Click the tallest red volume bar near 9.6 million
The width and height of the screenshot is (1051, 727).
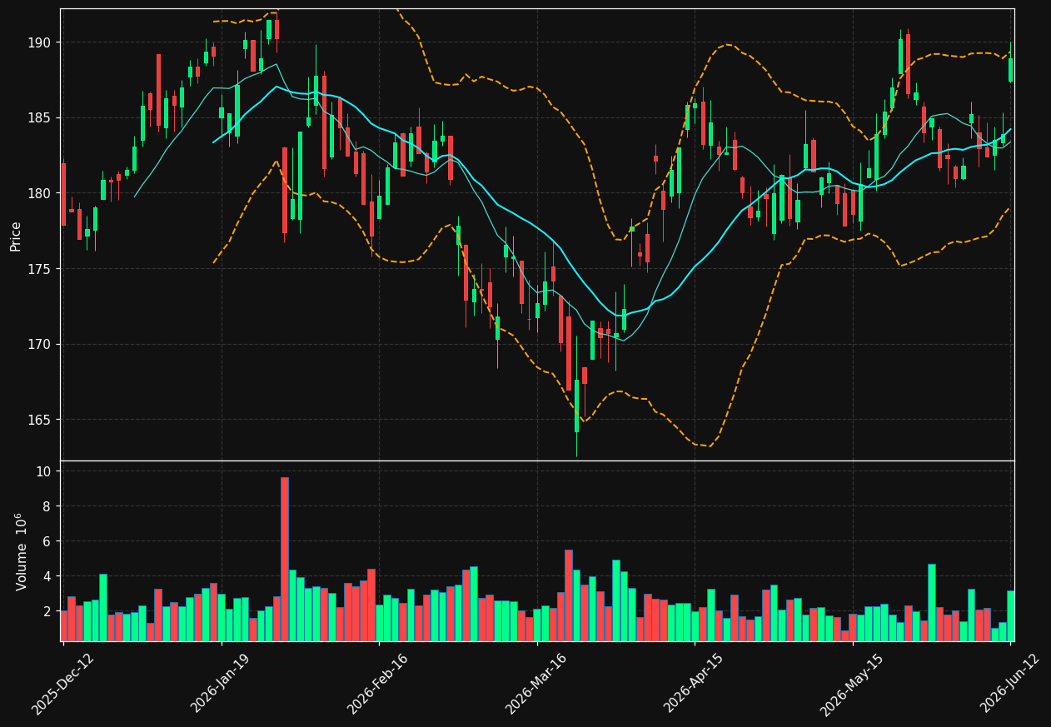[285, 559]
